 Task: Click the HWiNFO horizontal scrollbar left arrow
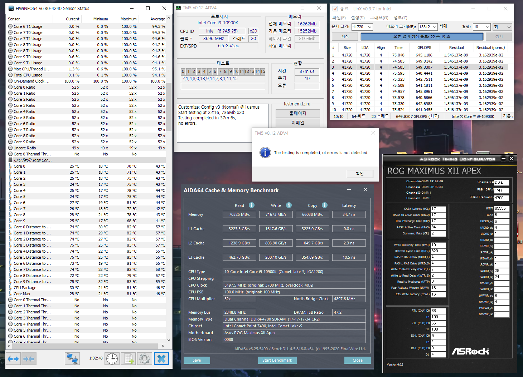point(10,346)
